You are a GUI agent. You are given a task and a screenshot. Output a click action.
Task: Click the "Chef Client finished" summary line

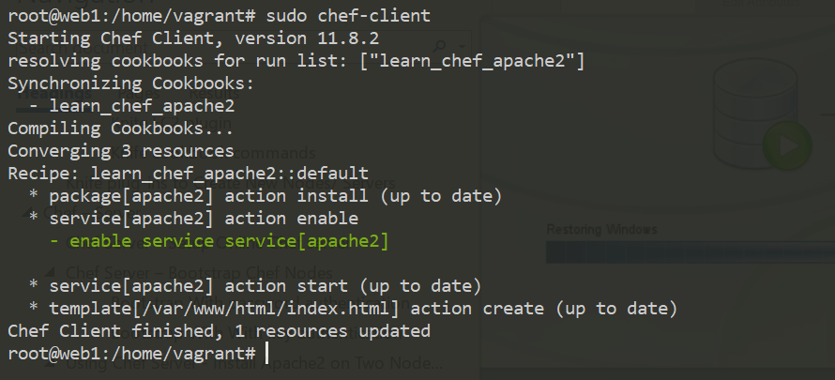point(219,330)
